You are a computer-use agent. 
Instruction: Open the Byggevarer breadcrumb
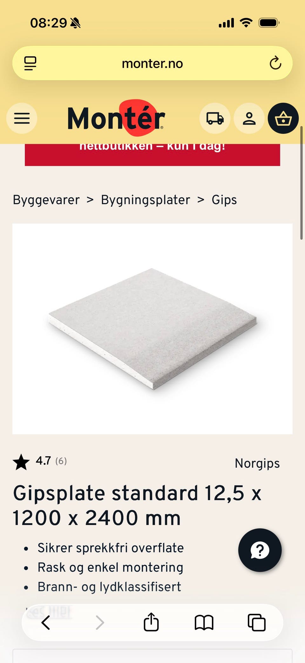46,200
